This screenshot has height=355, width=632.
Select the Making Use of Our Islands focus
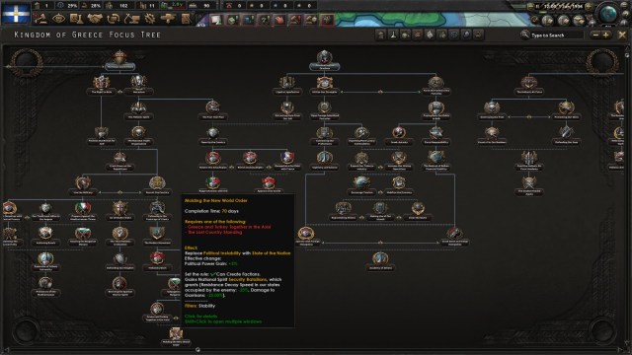(x=380, y=211)
